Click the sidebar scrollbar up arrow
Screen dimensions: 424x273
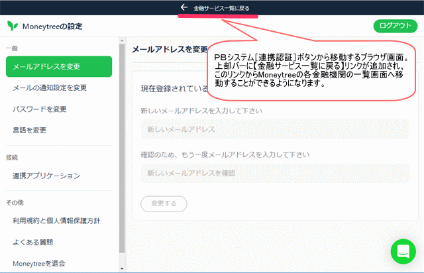point(122,40)
